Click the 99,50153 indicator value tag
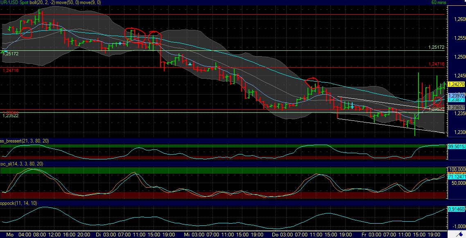Image resolution: width=466 pixels, height=238 pixels. [457, 147]
